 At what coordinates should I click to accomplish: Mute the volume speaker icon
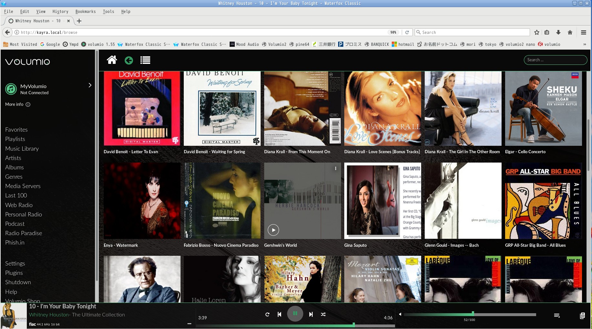[x=400, y=314]
